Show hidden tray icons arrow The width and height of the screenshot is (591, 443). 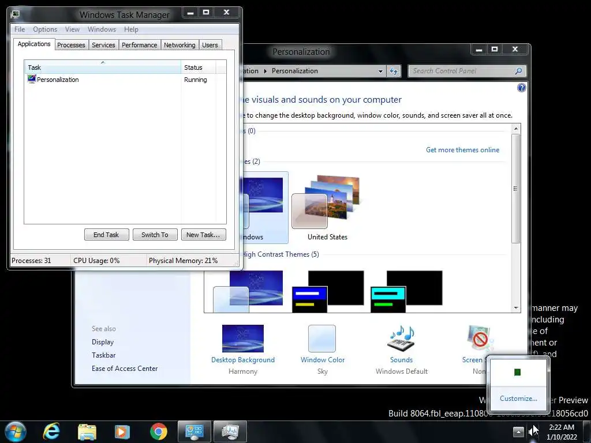coord(519,431)
